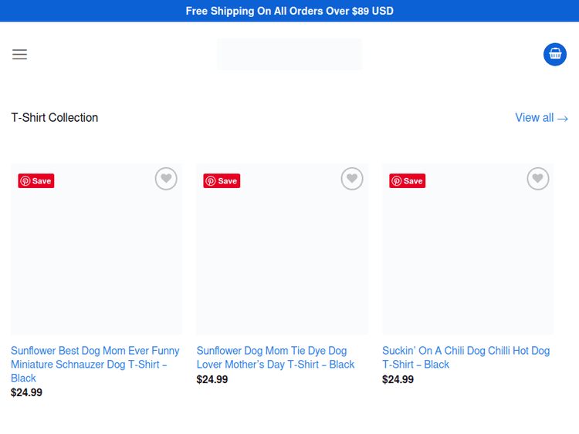
Task: Toggle wishlist heart on Chili Dog T-Shirt
Action: click(x=538, y=179)
